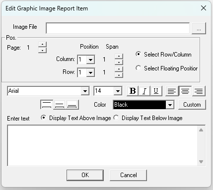
Task: Decrease the Row span value
Action: click(119, 75)
